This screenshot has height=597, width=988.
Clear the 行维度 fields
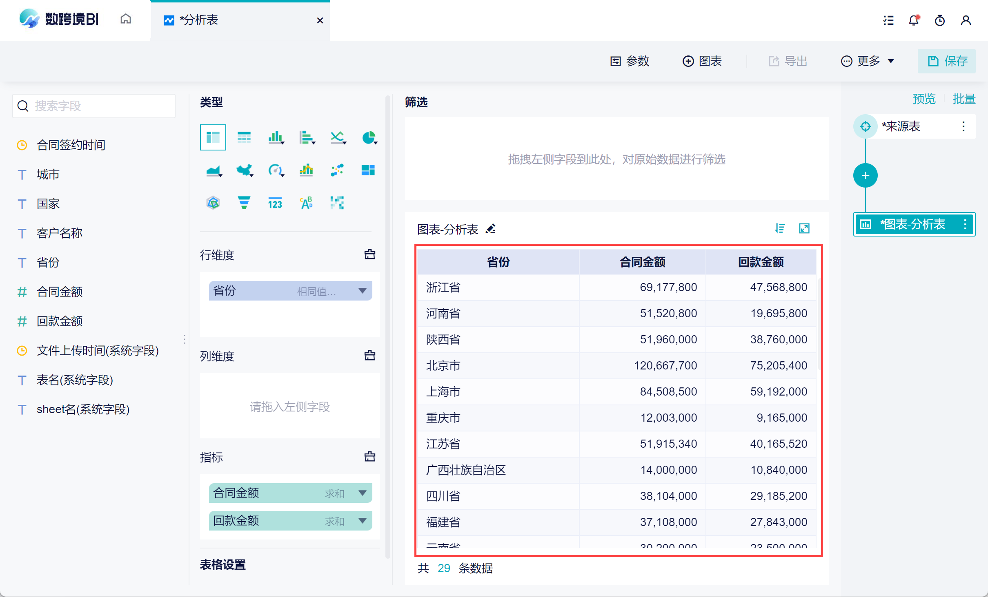pyautogui.click(x=369, y=254)
